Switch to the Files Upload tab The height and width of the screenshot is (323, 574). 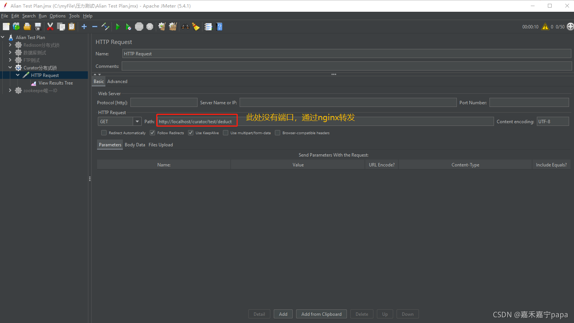tap(161, 145)
